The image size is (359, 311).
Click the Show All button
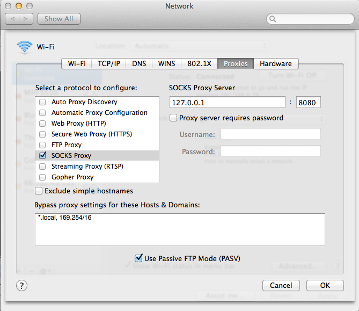[59, 19]
